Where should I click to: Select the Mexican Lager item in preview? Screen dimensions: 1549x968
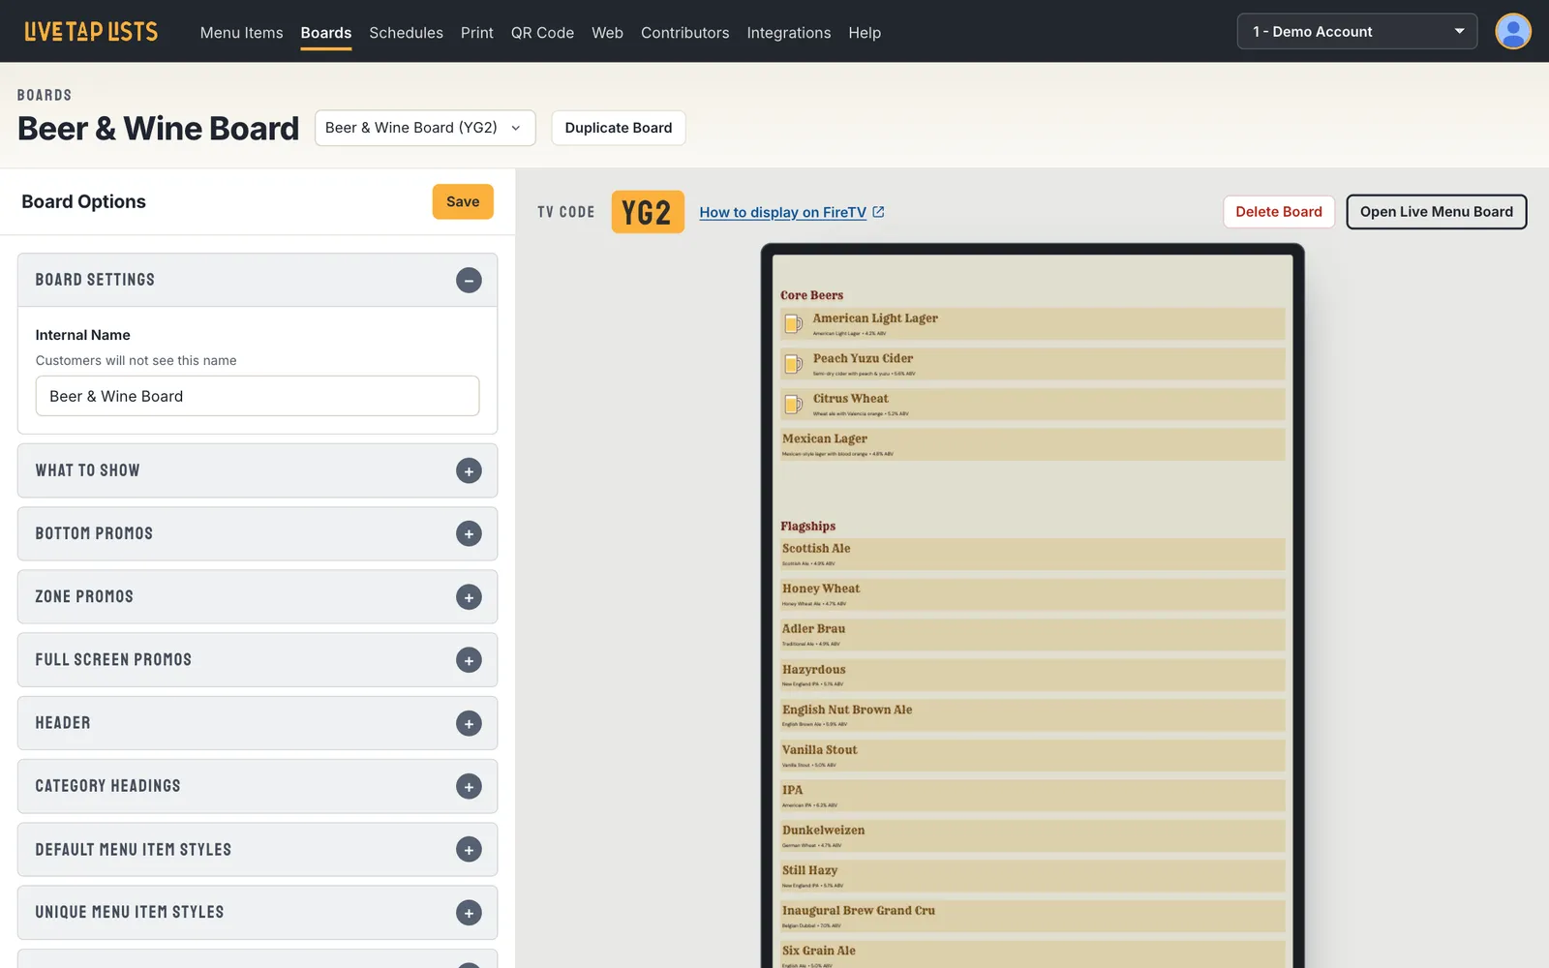pos(1033,444)
